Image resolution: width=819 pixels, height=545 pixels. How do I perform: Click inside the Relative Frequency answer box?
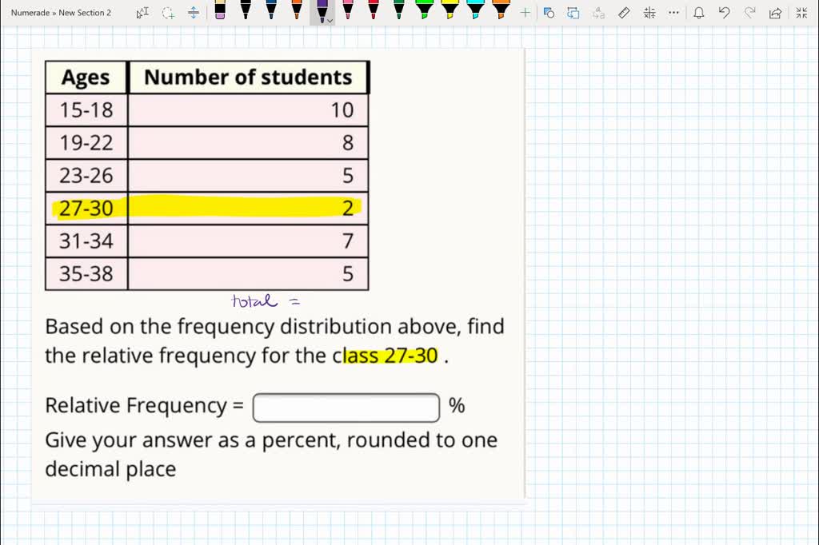(346, 408)
